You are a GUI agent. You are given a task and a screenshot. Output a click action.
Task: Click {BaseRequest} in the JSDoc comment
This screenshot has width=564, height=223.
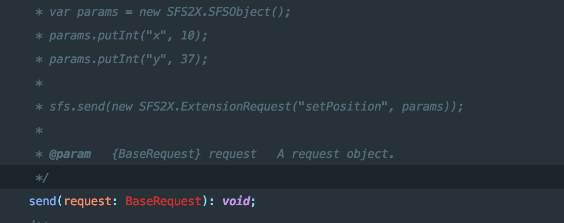[x=156, y=154]
